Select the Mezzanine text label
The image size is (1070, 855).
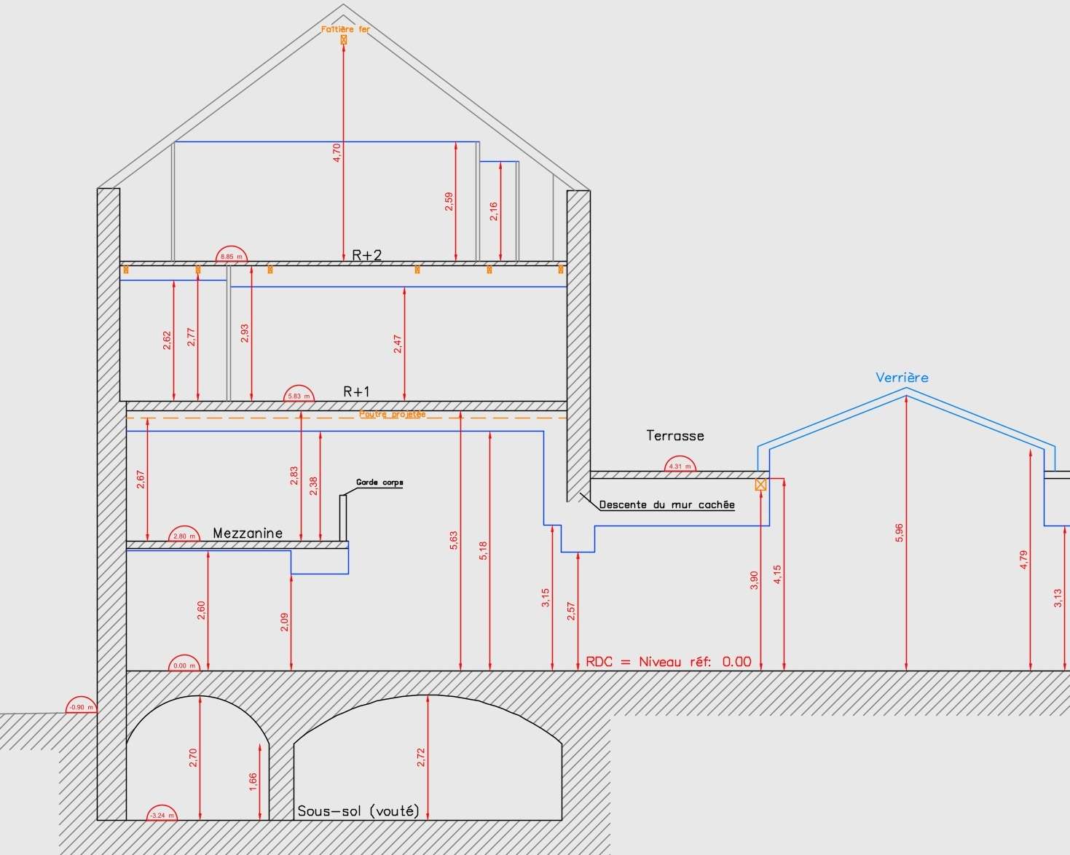248,534
